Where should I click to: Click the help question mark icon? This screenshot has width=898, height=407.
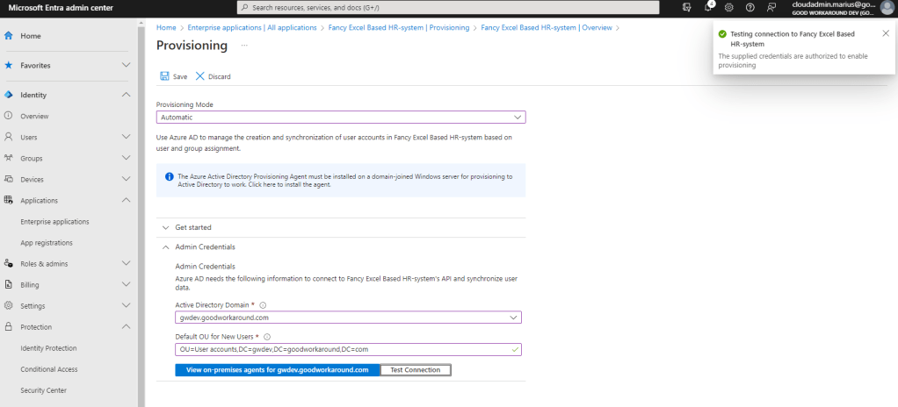pos(750,7)
